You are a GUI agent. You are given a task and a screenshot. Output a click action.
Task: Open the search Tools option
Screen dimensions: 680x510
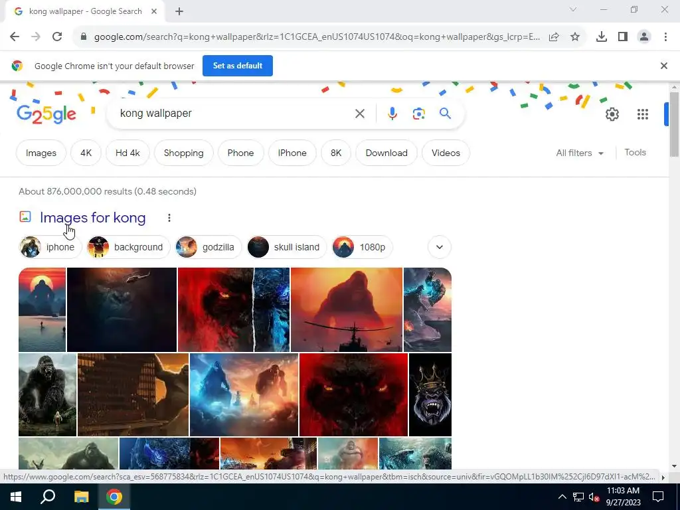tap(635, 153)
